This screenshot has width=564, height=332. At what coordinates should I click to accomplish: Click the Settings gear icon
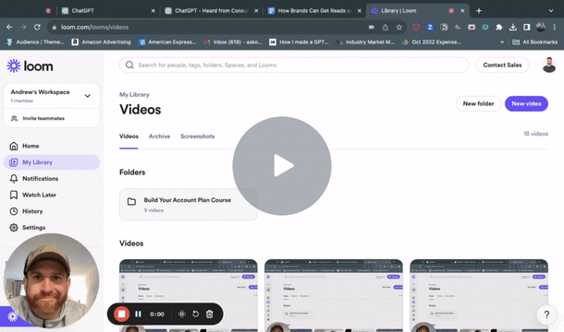tap(14, 228)
